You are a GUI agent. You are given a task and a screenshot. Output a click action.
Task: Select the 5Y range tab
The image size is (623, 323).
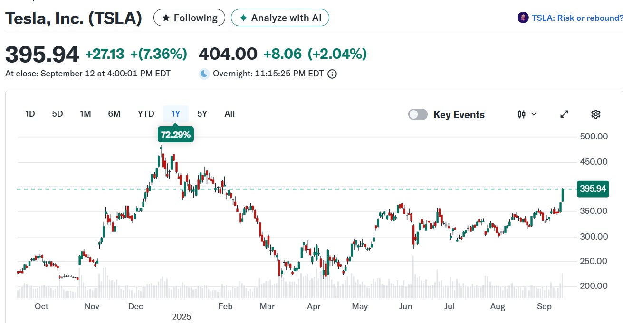[x=202, y=114]
